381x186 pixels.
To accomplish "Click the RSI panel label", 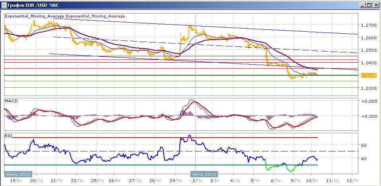I will 8,136.
